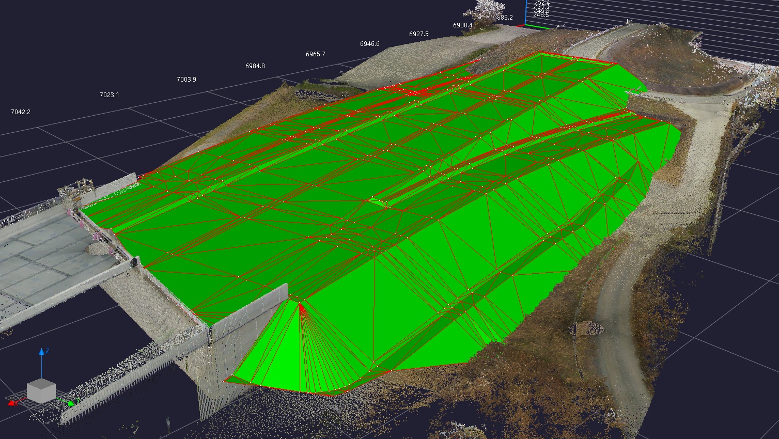Image resolution: width=779 pixels, height=439 pixels.
Task: Click the 7042.2 grid coordinate label
Action: [21, 112]
